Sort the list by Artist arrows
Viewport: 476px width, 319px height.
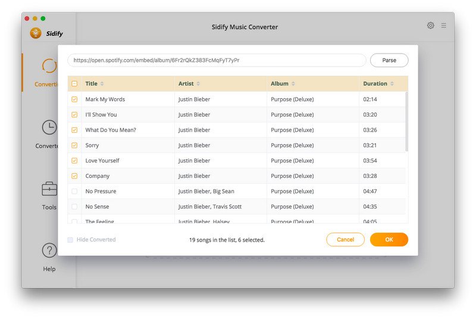click(x=198, y=83)
